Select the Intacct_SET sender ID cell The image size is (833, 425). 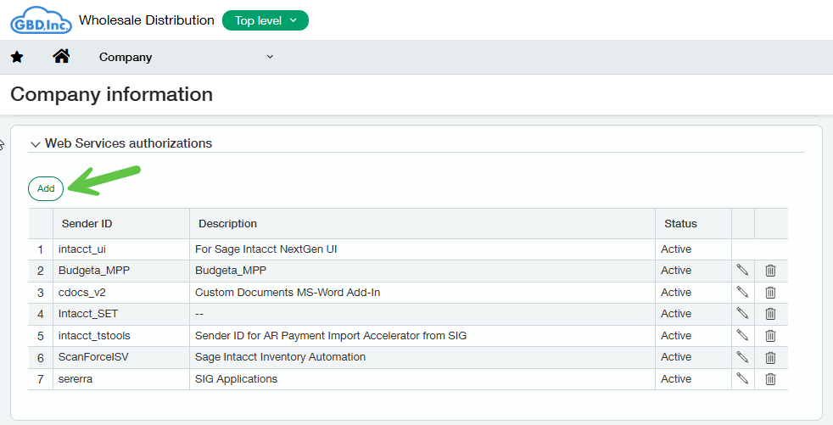pyautogui.click(x=121, y=313)
